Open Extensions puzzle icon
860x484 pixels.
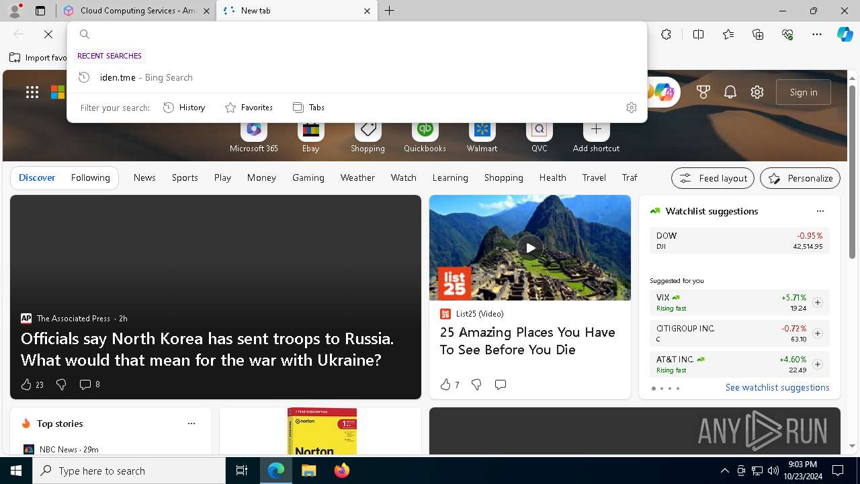coord(666,34)
